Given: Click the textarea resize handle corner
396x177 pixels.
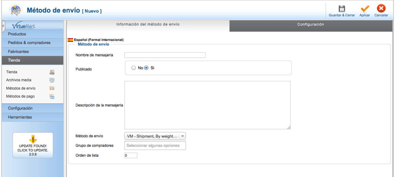Looking at the screenshot, I should tap(289, 128).
